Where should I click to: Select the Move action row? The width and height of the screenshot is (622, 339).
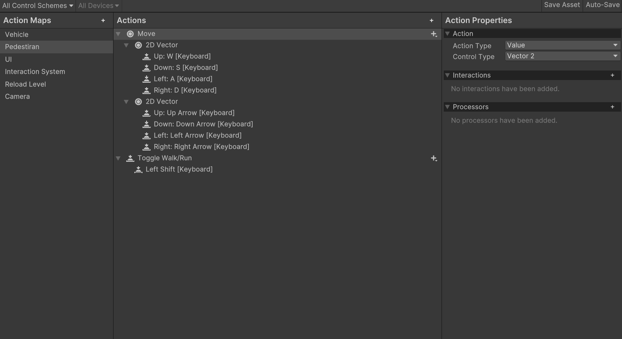[277, 34]
